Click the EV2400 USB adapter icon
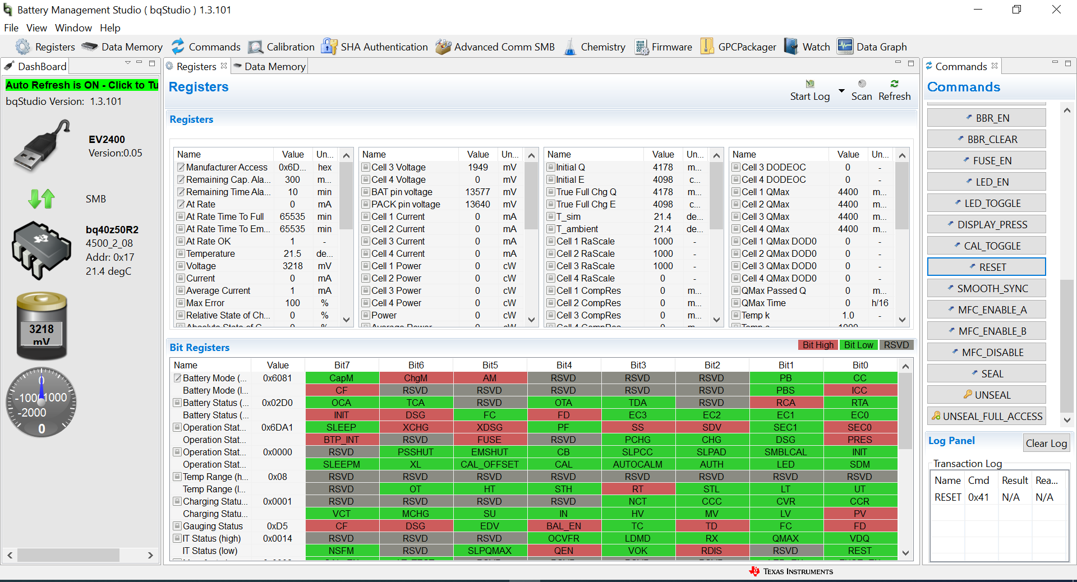Screen dimensions: 1077x582 pos(42,146)
